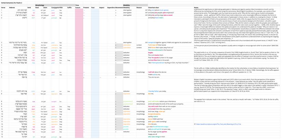Viewport: 282px width, 139px height.
Task: Click the light blue Past column header
Action: [x=93, y=8]
